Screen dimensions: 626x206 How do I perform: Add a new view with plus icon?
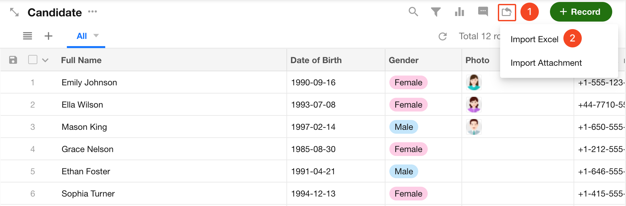49,36
